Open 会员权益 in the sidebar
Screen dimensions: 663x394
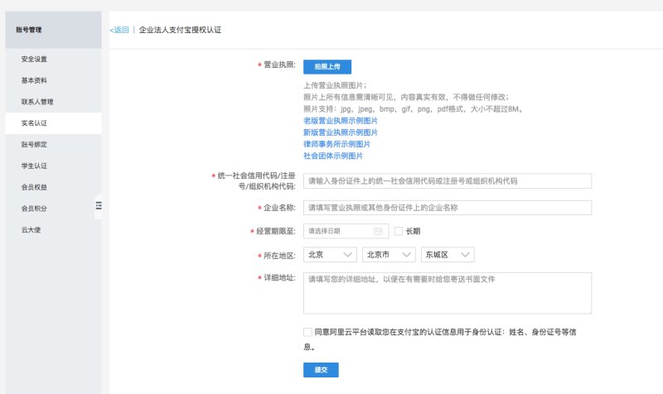[53, 187]
